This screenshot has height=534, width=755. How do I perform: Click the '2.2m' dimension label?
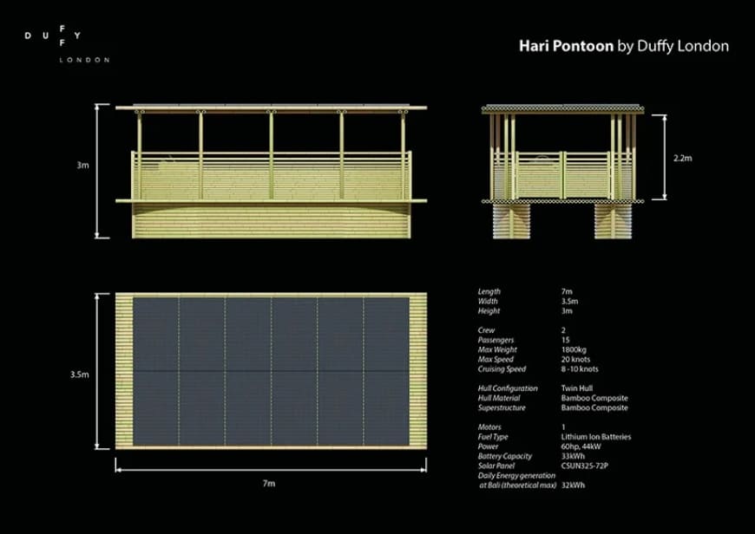point(682,158)
